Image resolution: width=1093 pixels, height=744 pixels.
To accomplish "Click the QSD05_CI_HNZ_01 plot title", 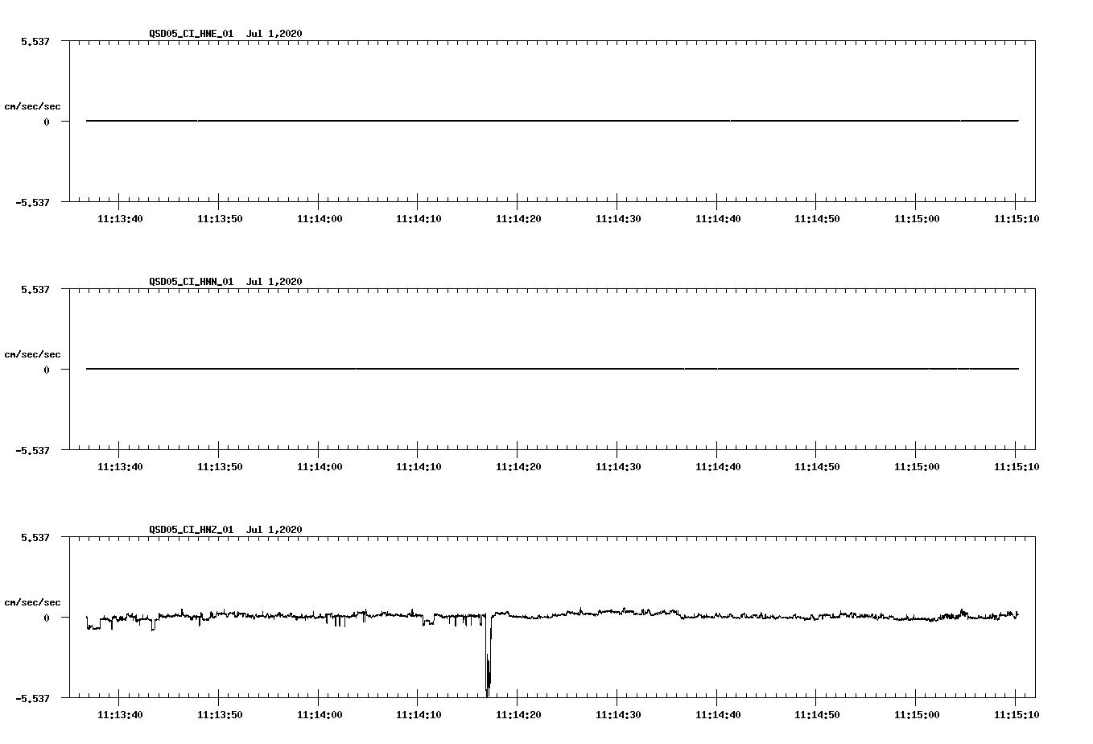I will (192, 530).
